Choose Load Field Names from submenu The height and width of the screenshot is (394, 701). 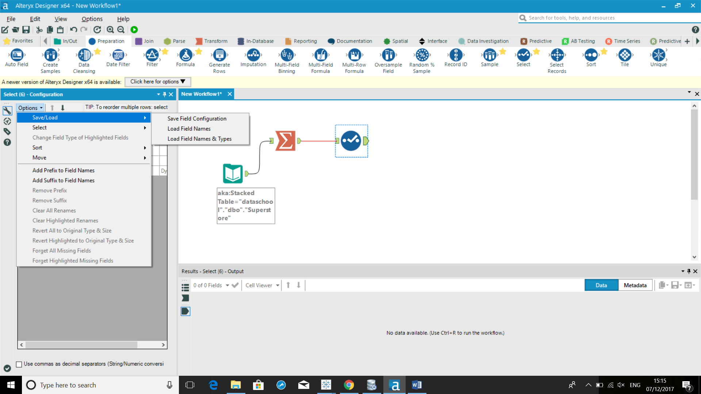click(189, 129)
